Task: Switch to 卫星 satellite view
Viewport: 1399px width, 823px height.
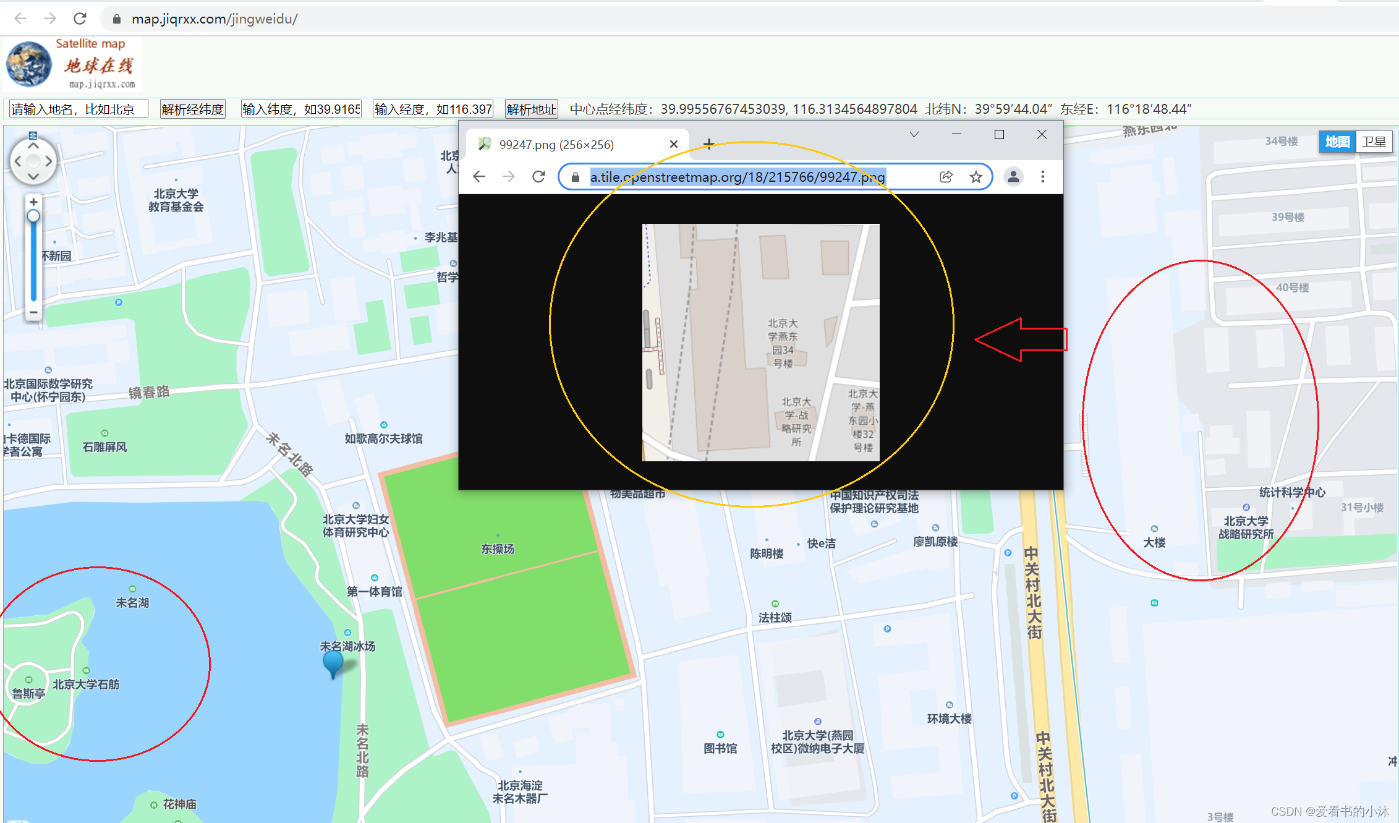Action: click(x=1374, y=142)
